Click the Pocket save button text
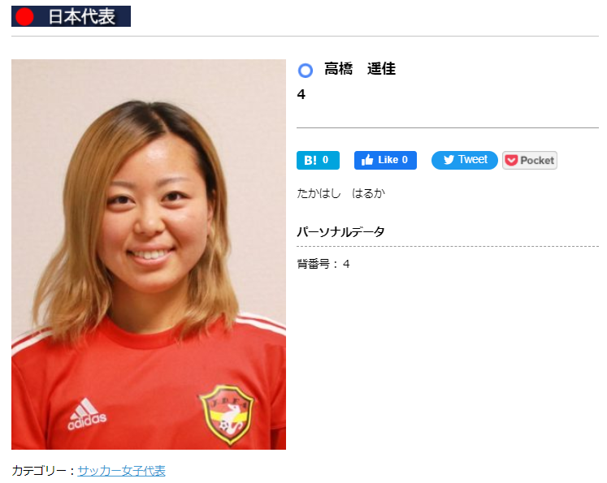Viewport: 607px width, 483px height. click(537, 160)
